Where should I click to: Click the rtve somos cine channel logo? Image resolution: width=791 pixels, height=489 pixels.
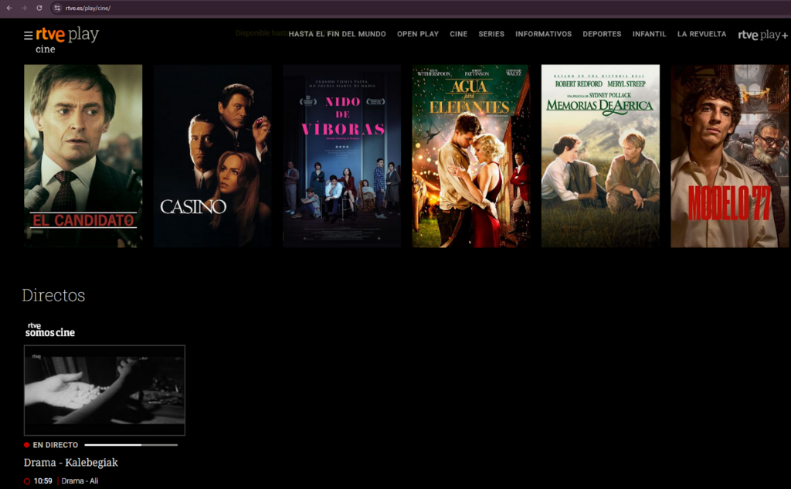coord(50,330)
